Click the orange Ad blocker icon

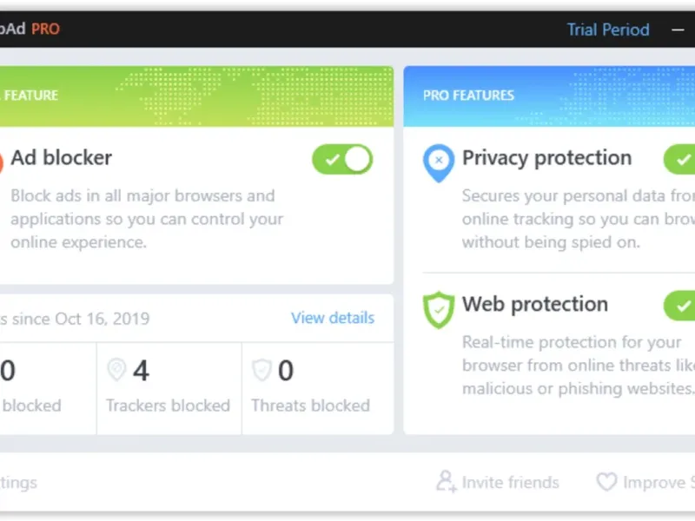3,162
